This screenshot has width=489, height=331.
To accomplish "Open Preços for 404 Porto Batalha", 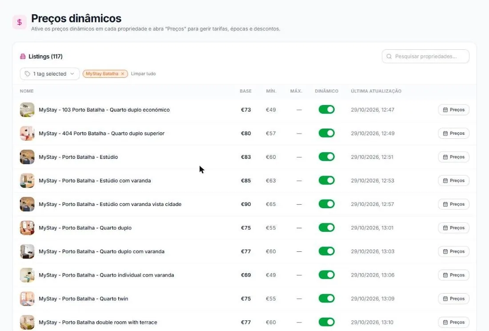I will coord(453,133).
